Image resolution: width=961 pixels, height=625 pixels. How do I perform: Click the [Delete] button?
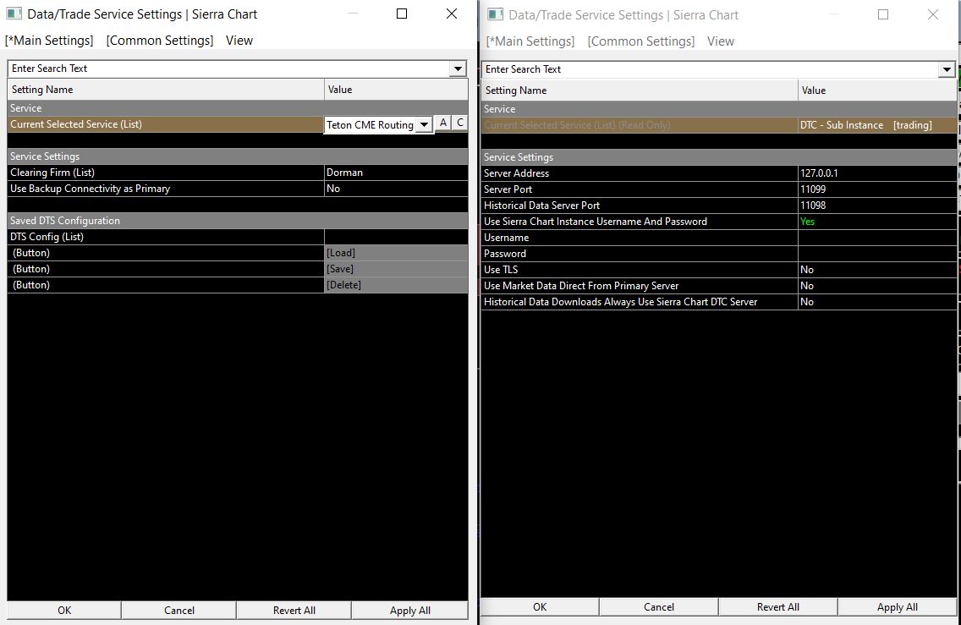(x=396, y=285)
